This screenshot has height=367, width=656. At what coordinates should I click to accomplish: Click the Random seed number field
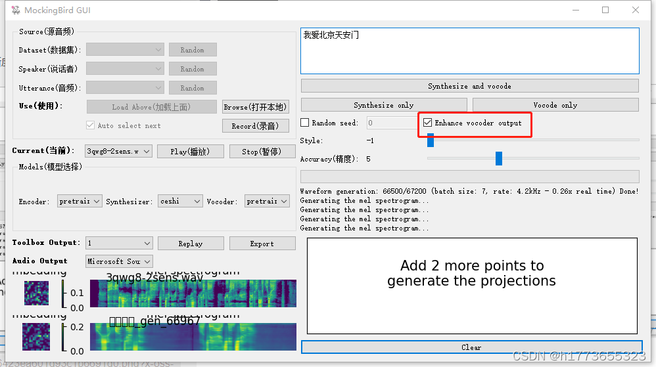[x=392, y=123]
